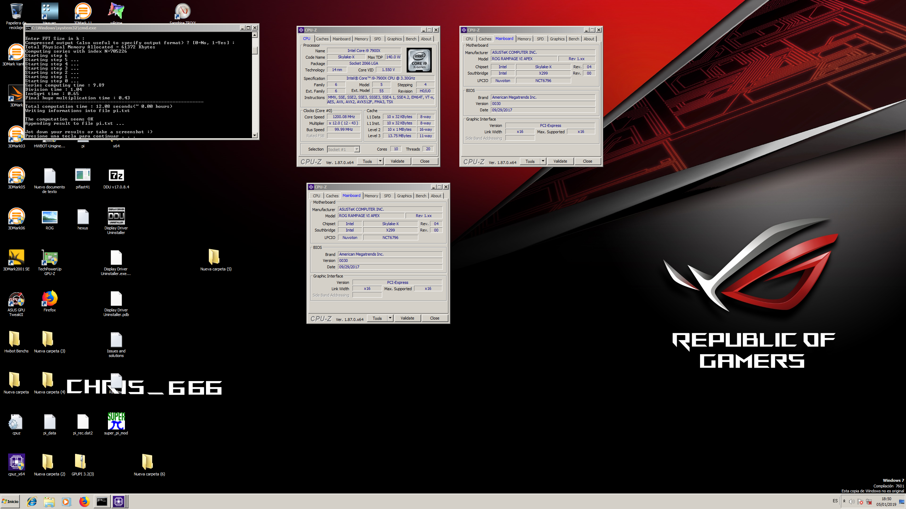Open the ROG image file
Screen dimensions: 906x509
click(50, 220)
